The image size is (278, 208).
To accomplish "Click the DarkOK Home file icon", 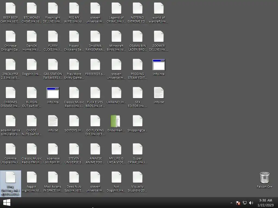I will point(32,36).
